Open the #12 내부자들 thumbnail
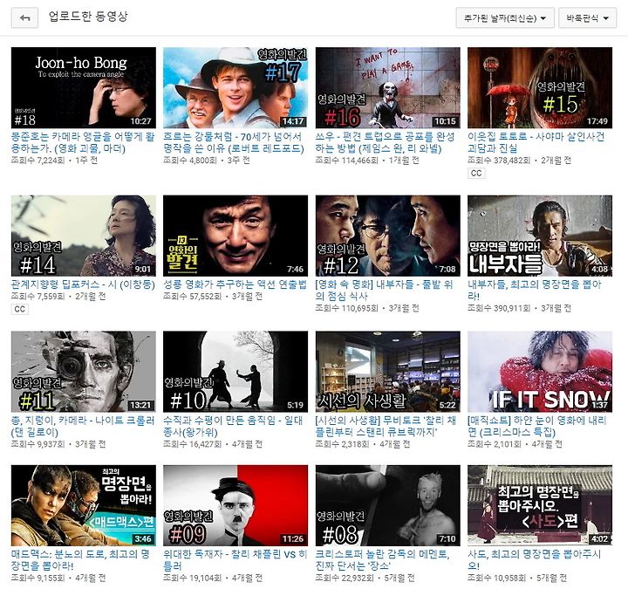Viewport: 628px width, 589px height. click(x=387, y=236)
